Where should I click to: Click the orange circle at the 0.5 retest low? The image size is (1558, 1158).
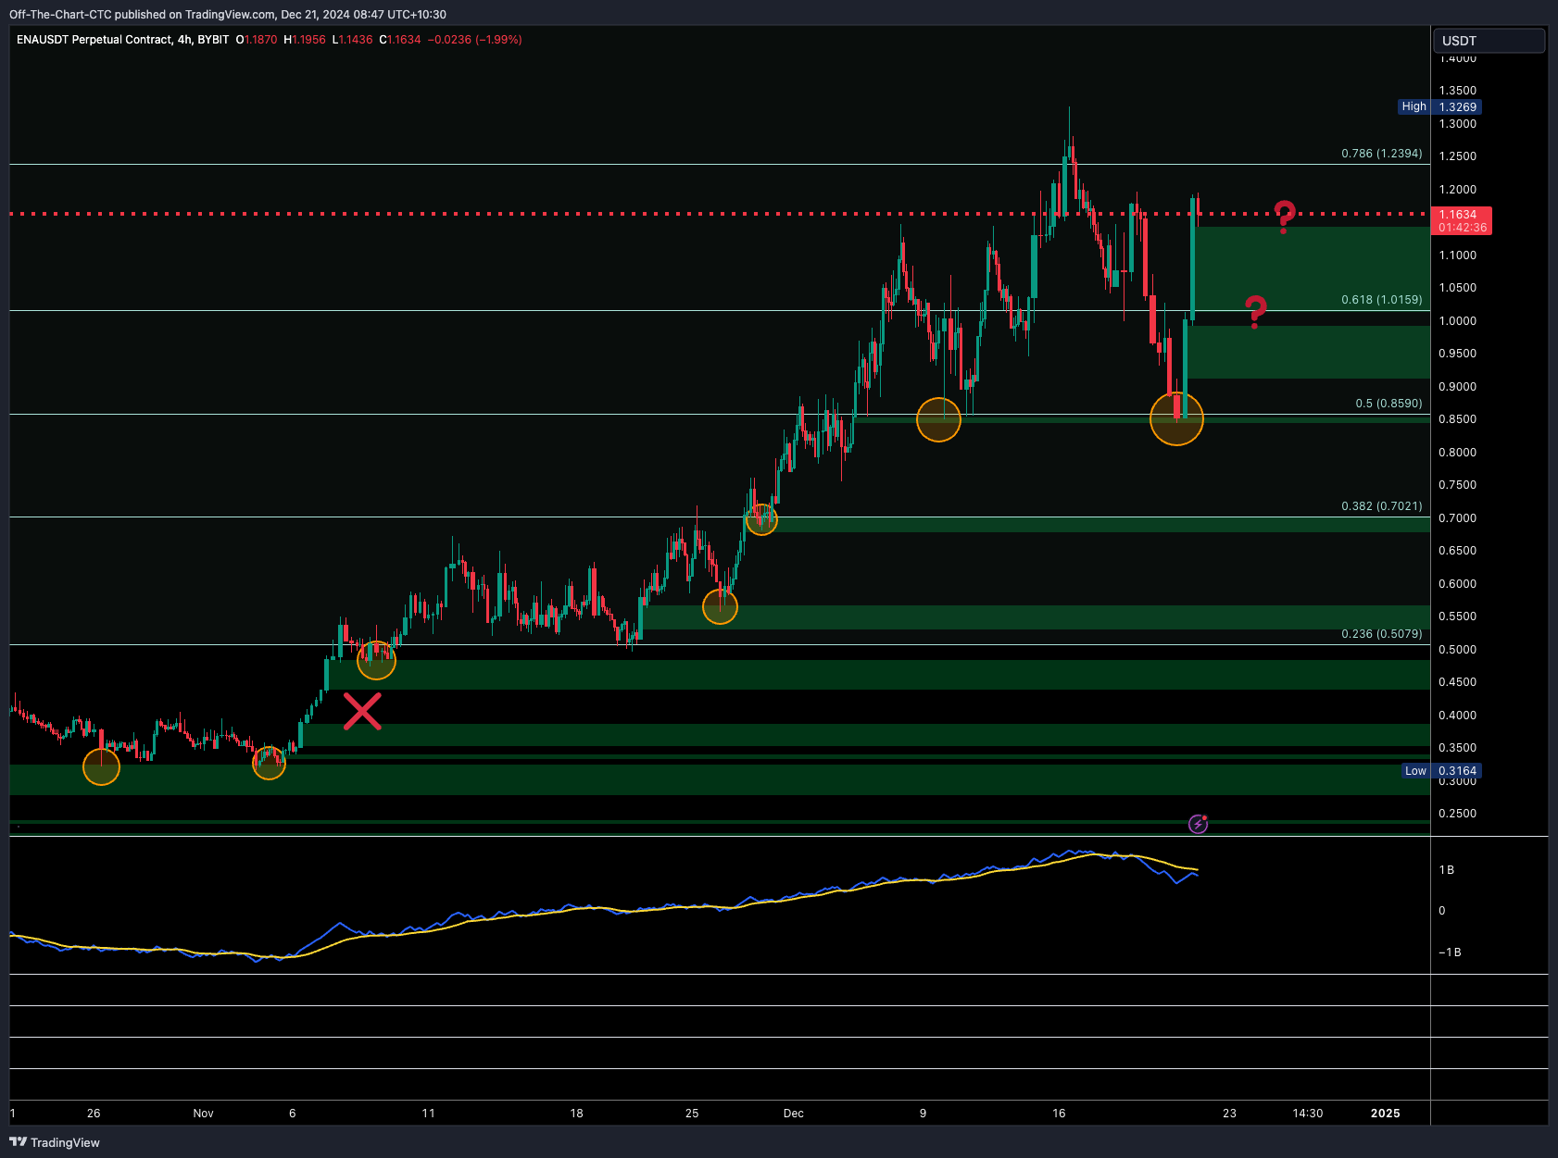tap(1176, 418)
